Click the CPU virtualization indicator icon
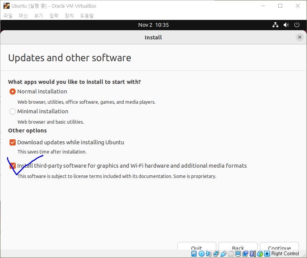Image resolution: width=307 pixels, height=258 pixels. (x=253, y=254)
